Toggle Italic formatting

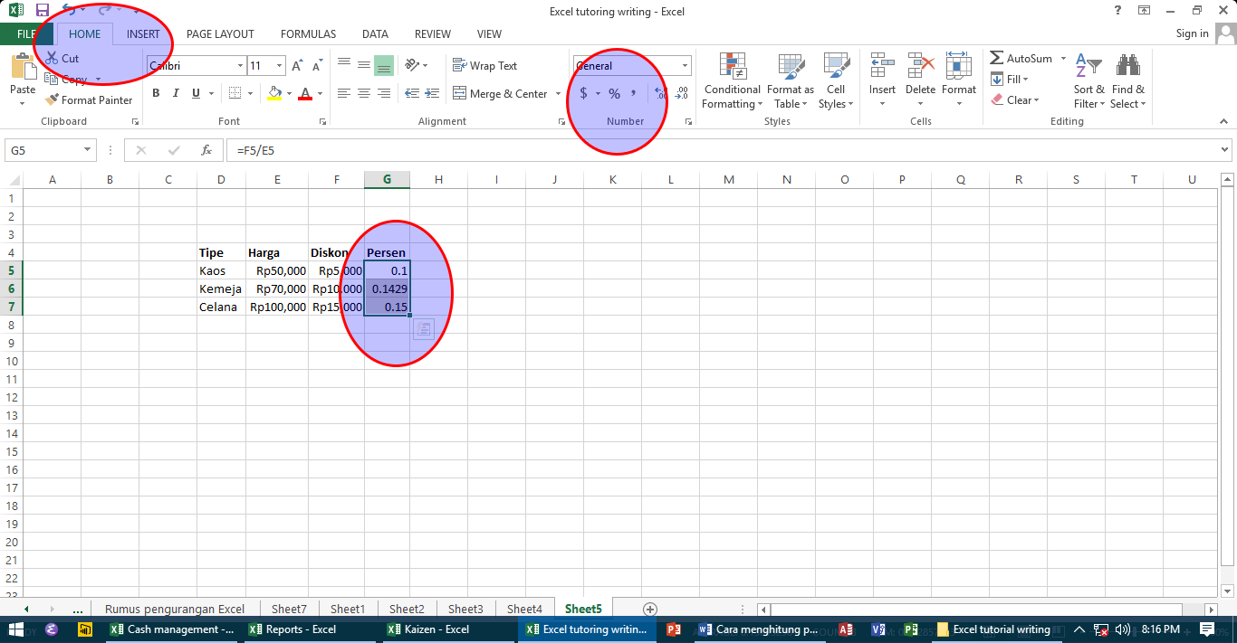click(x=177, y=93)
